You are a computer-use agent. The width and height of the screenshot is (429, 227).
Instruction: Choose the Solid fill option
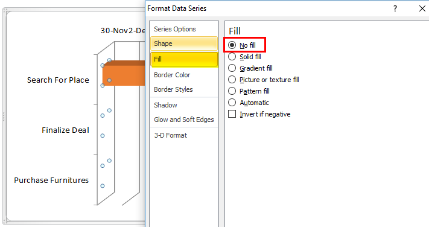(232, 57)
